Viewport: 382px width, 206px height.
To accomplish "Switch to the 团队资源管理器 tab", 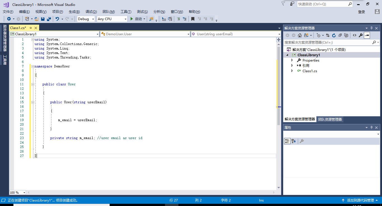I will (x=330, y=119).
